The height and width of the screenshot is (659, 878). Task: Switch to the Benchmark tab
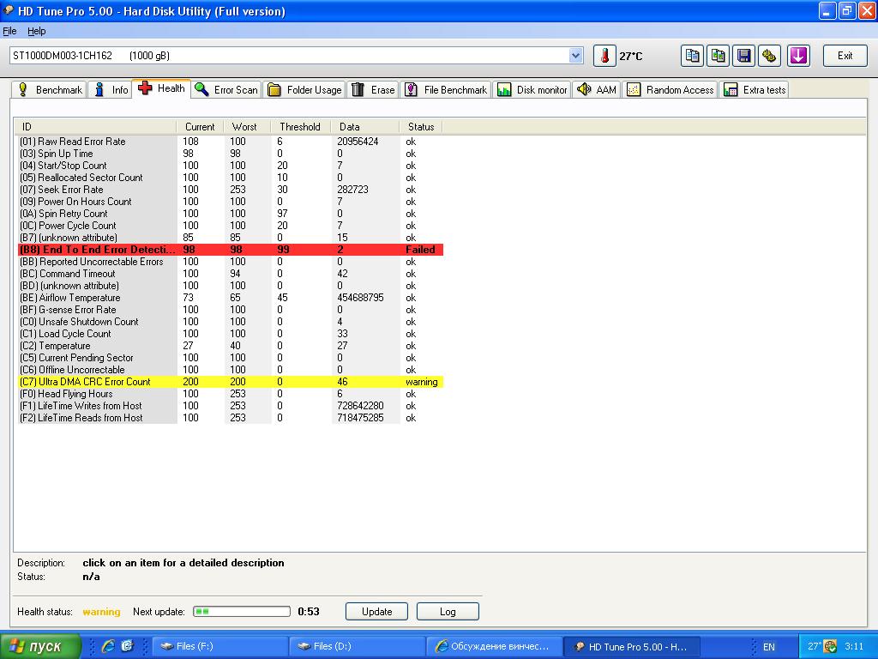tap(49, 89)
